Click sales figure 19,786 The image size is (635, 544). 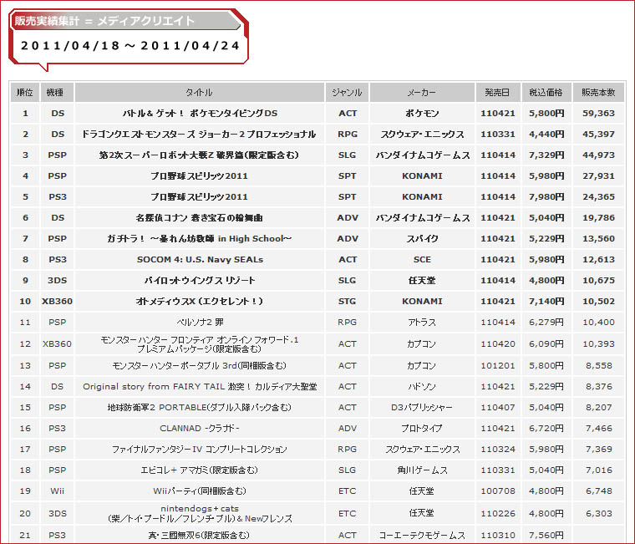[x=598, y=218]
